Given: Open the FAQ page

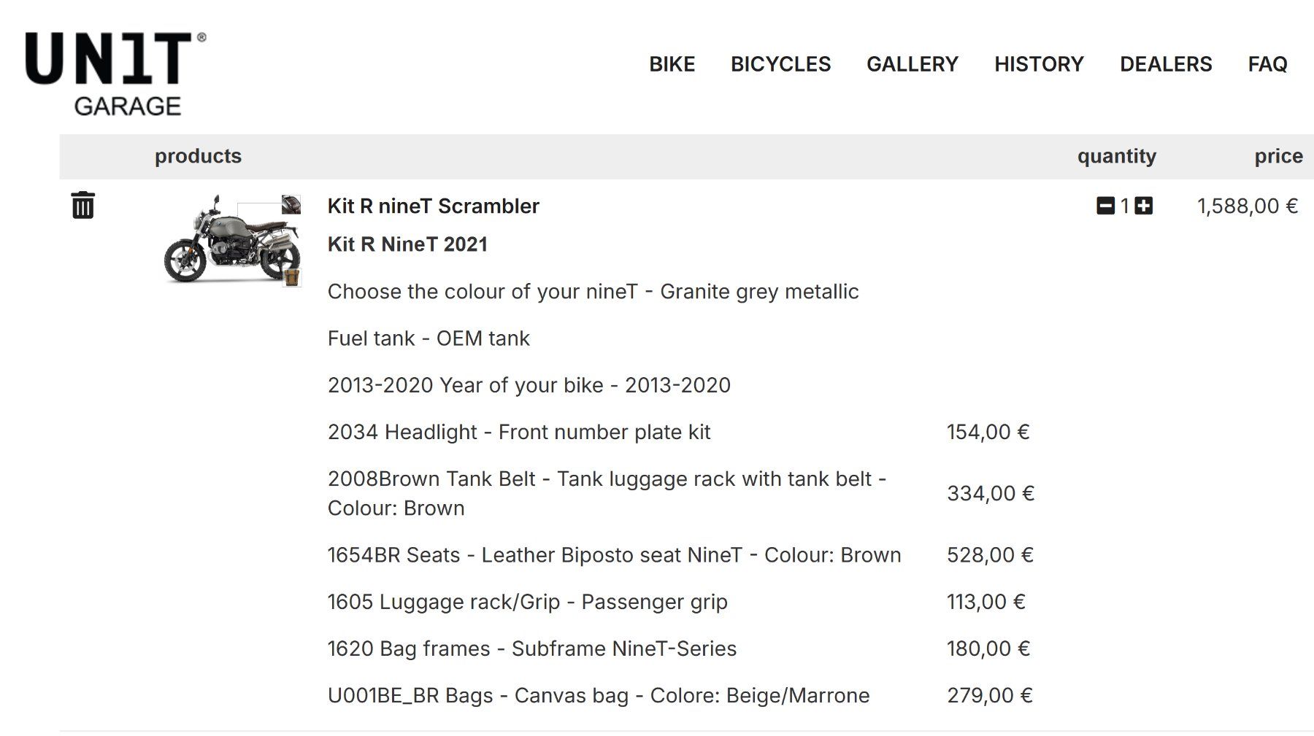Looking at the screenshot, I should (1267, 64).
